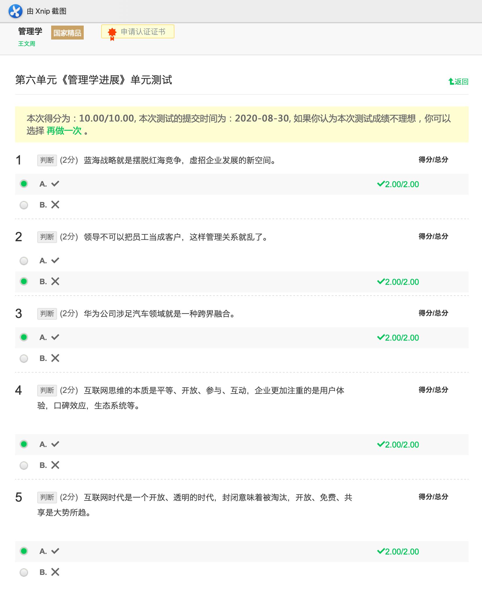This screenshot has height=608, width=482.
Task: Open instructor 王文周 link
Action: tap(27, 44)
